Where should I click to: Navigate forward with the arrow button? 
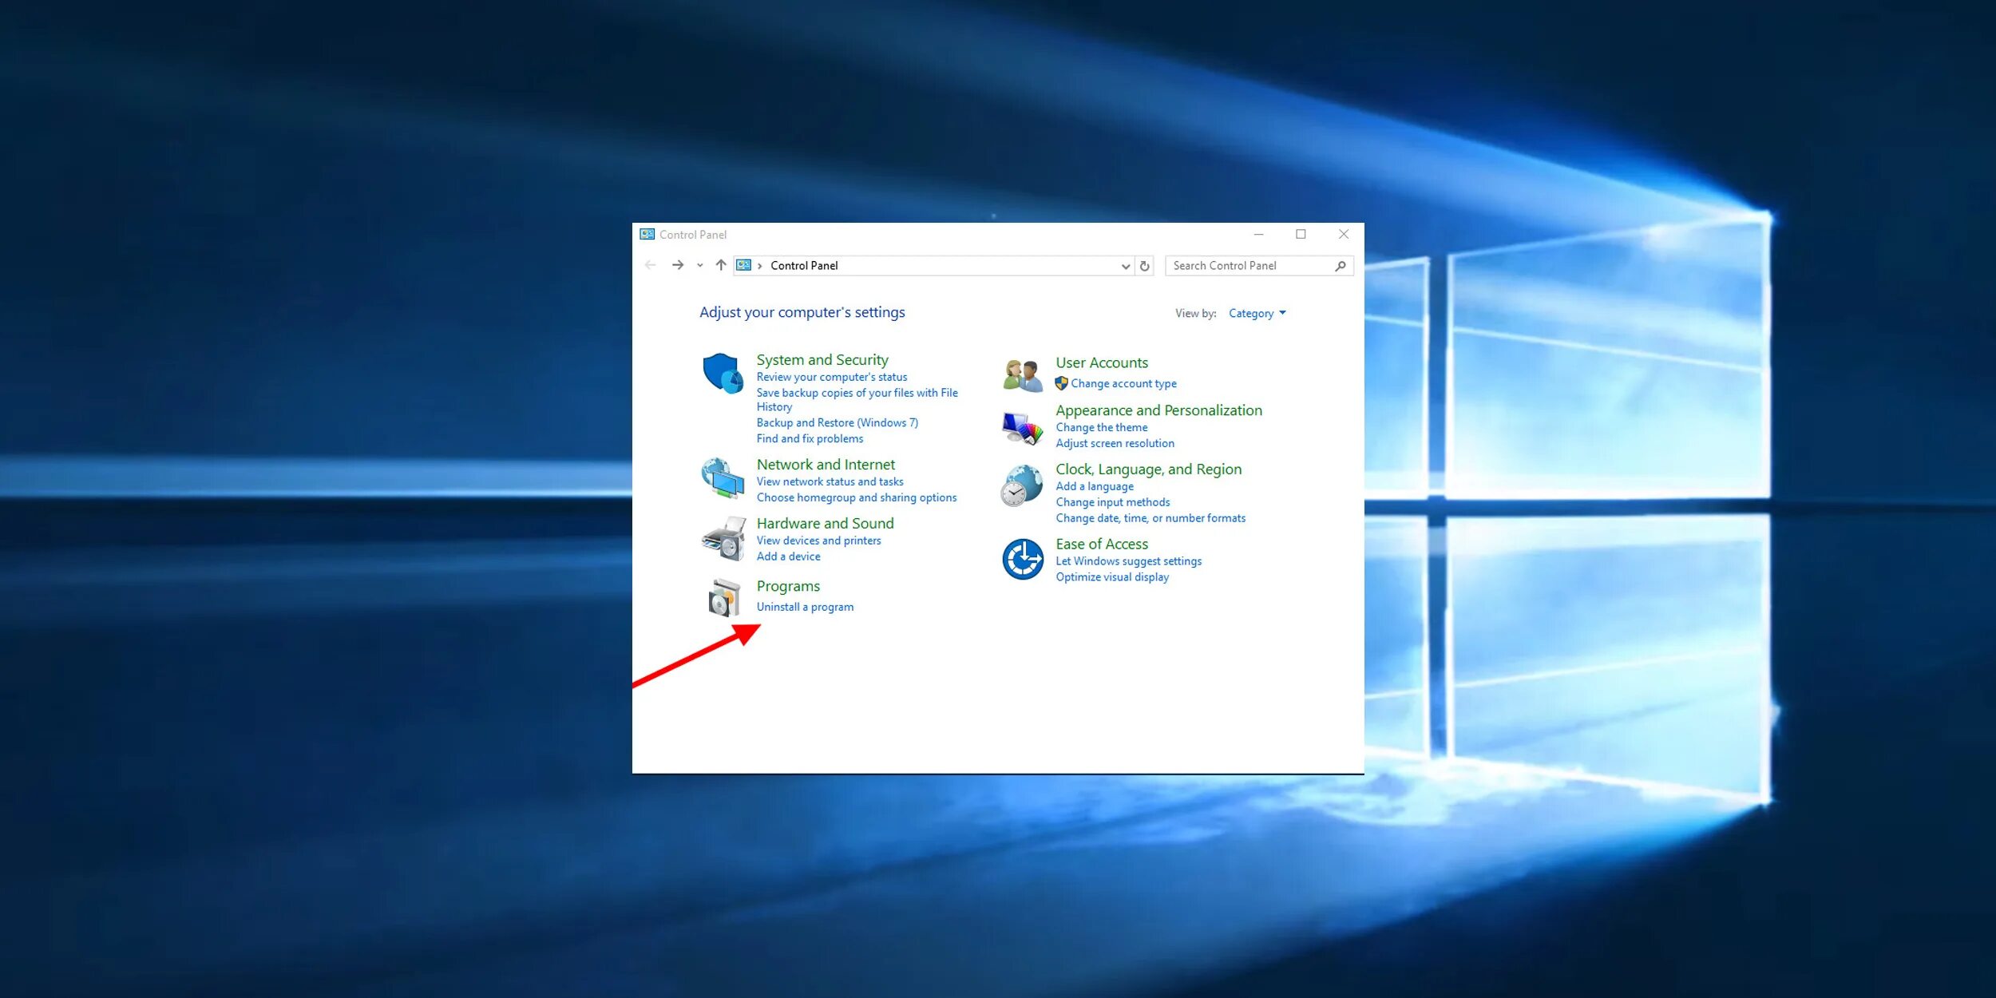point(678,265)
